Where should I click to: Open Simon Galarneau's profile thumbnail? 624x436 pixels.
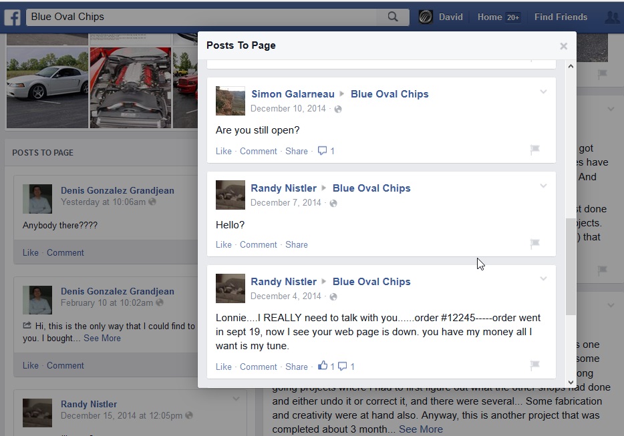pyautogui.click(x=230, y=101)
